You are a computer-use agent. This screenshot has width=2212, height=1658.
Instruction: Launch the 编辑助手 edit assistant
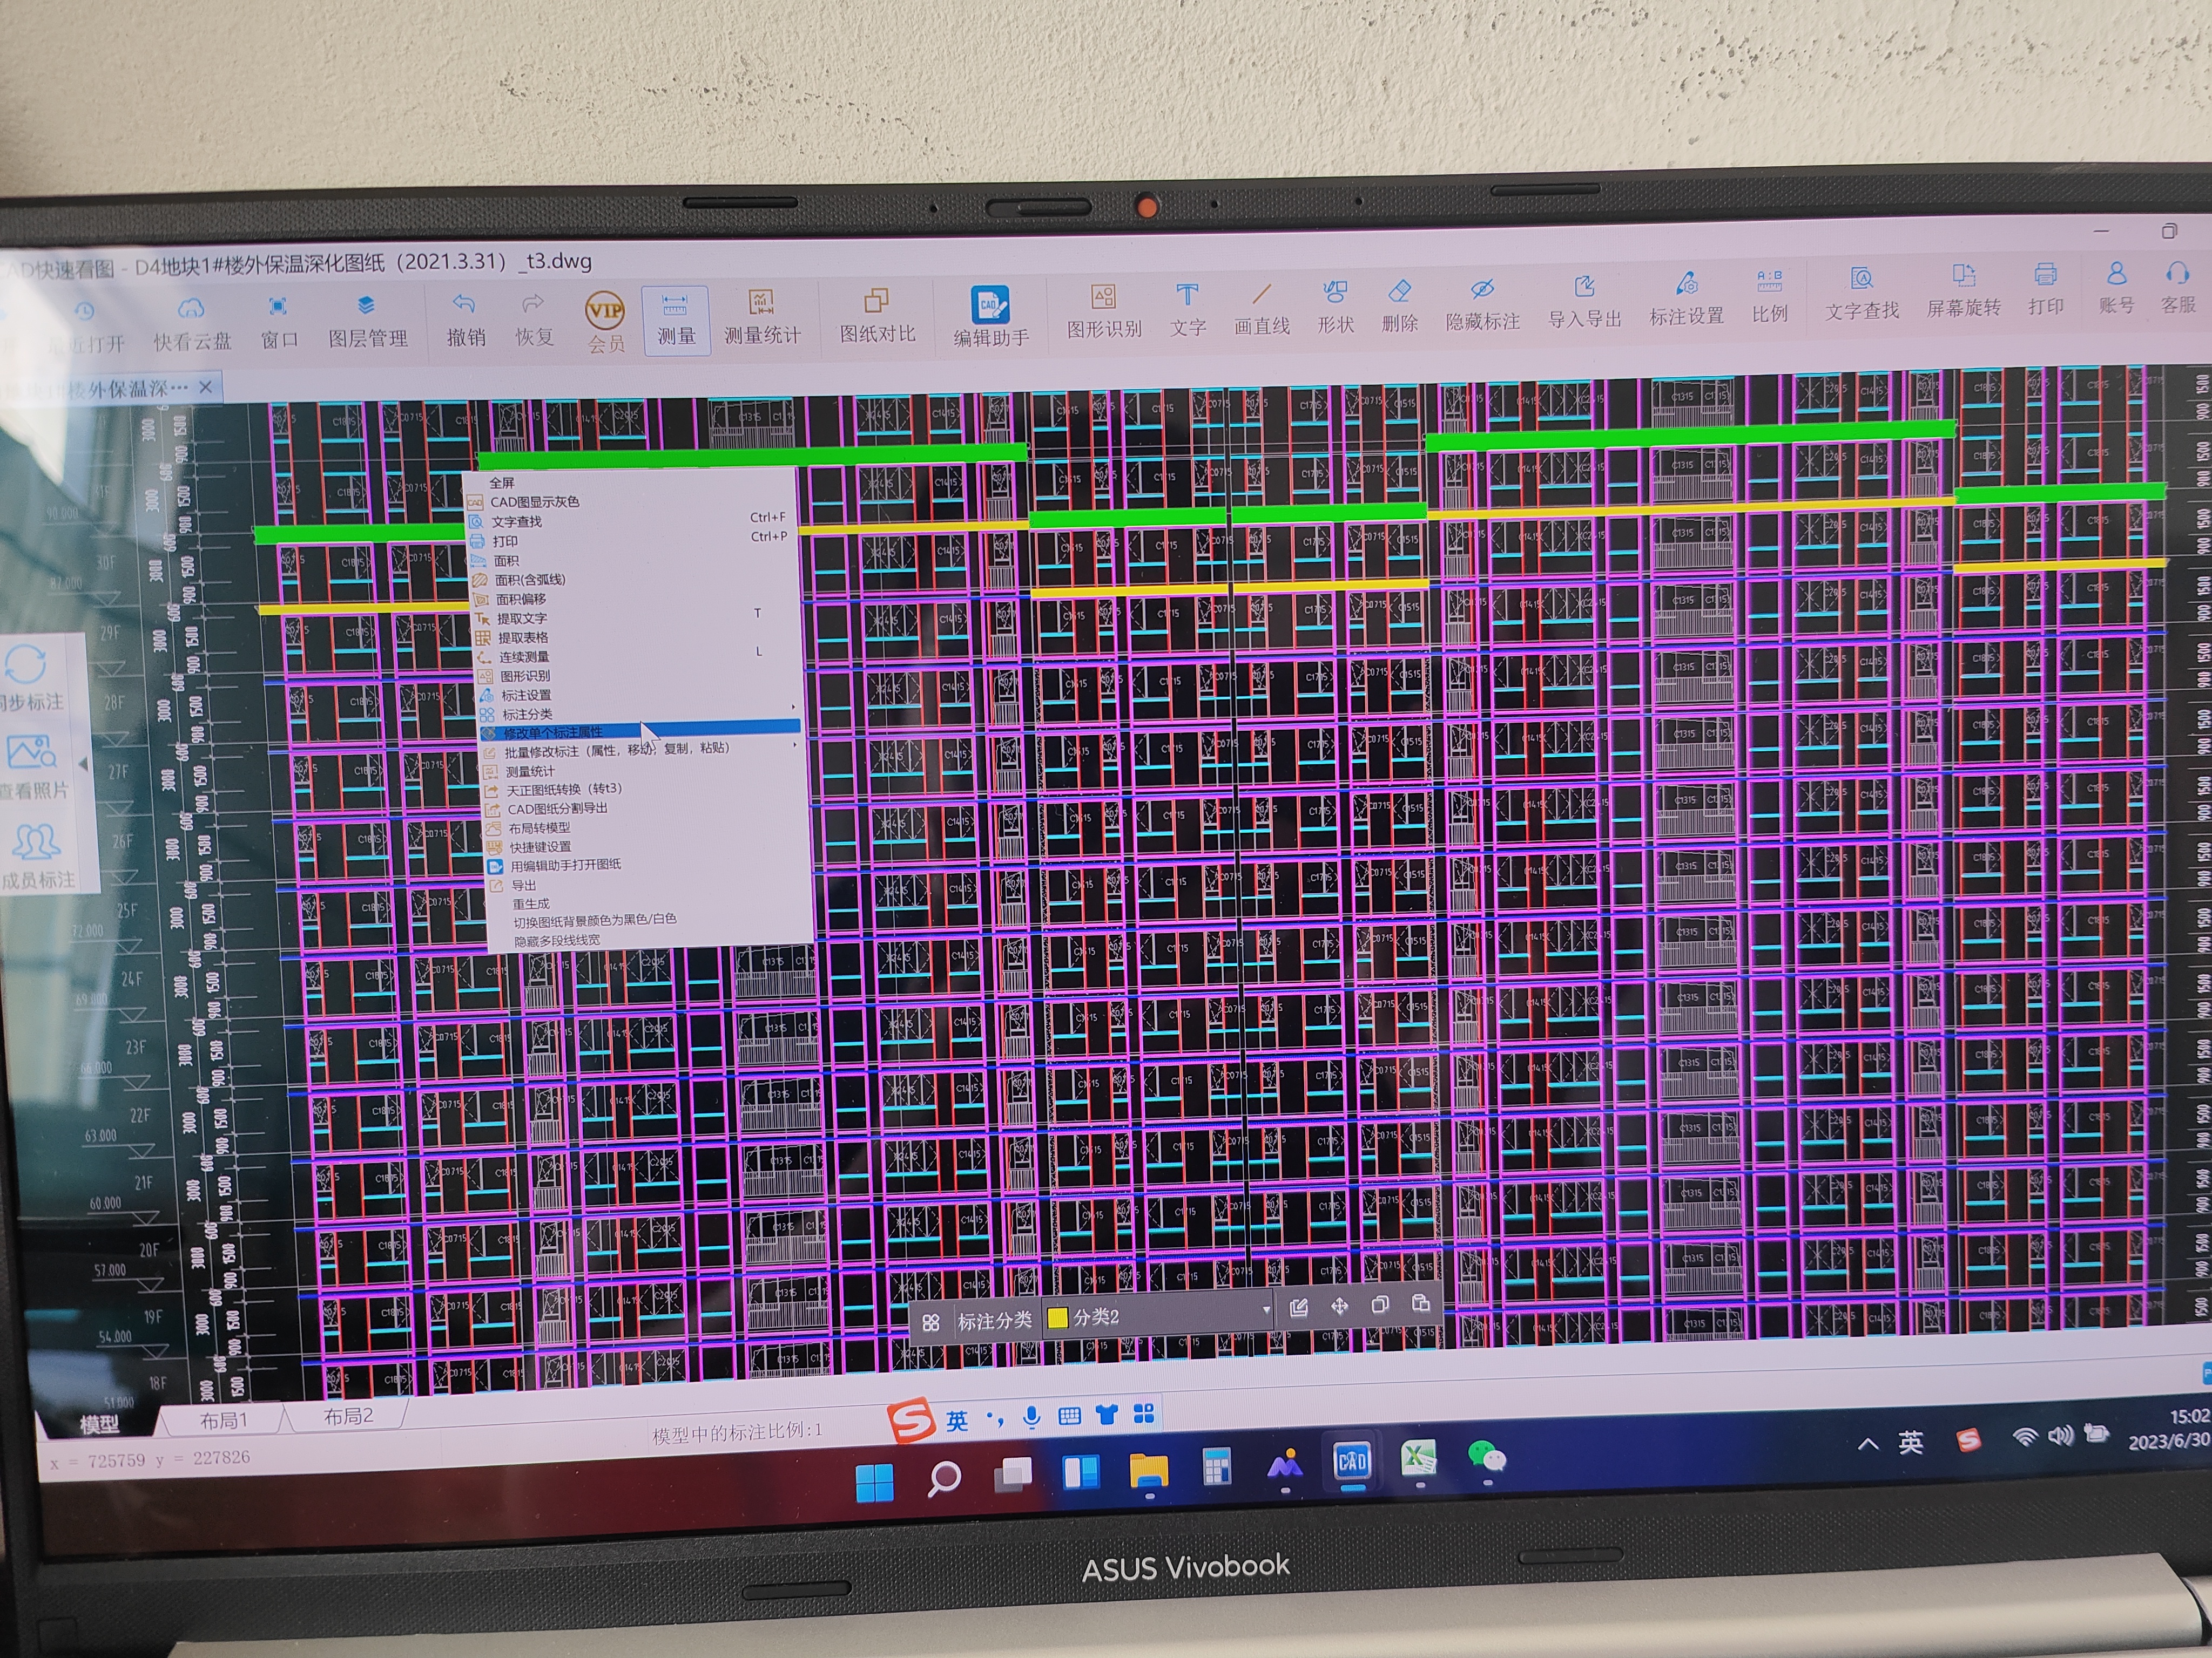click(990, 317)
